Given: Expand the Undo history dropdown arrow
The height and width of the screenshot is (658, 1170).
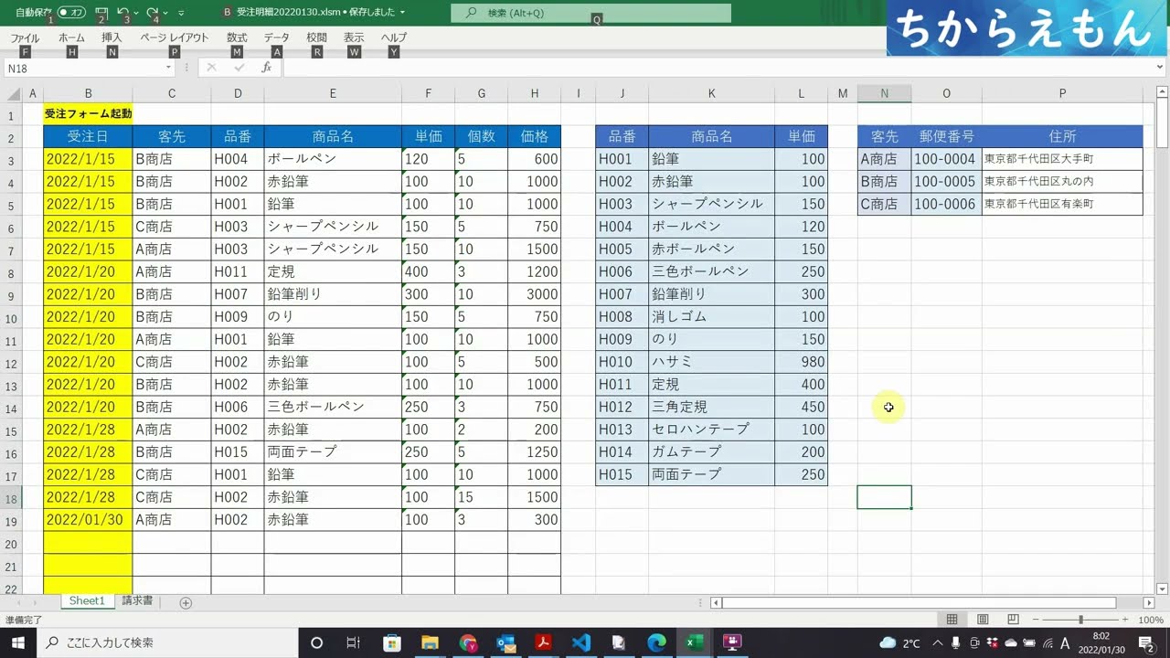Looking at the screenshot, I should click(136, 13).
